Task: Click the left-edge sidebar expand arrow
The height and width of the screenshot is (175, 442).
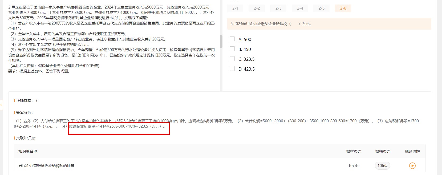Action: coord(1,105)
